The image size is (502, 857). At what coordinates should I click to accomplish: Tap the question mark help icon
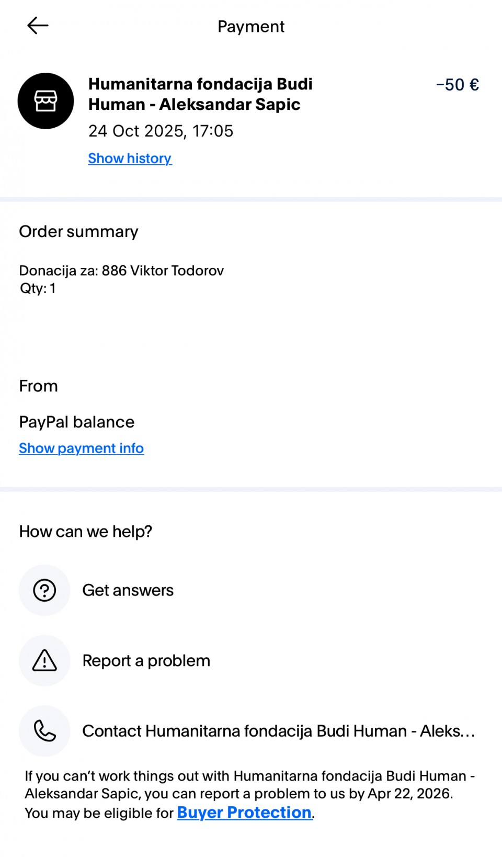pyautogui.click(x=44, y=590)
